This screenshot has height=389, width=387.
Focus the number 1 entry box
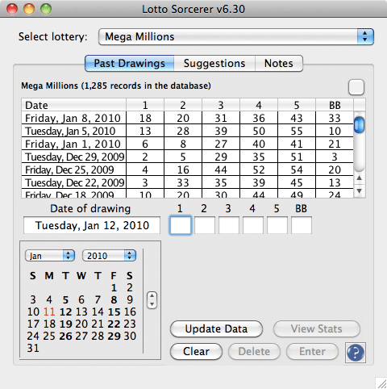pyautogui.click(x=181, y=225)
